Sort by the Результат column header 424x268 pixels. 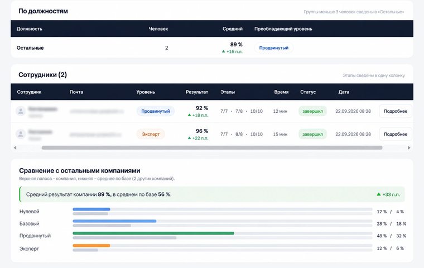point(197,92)
